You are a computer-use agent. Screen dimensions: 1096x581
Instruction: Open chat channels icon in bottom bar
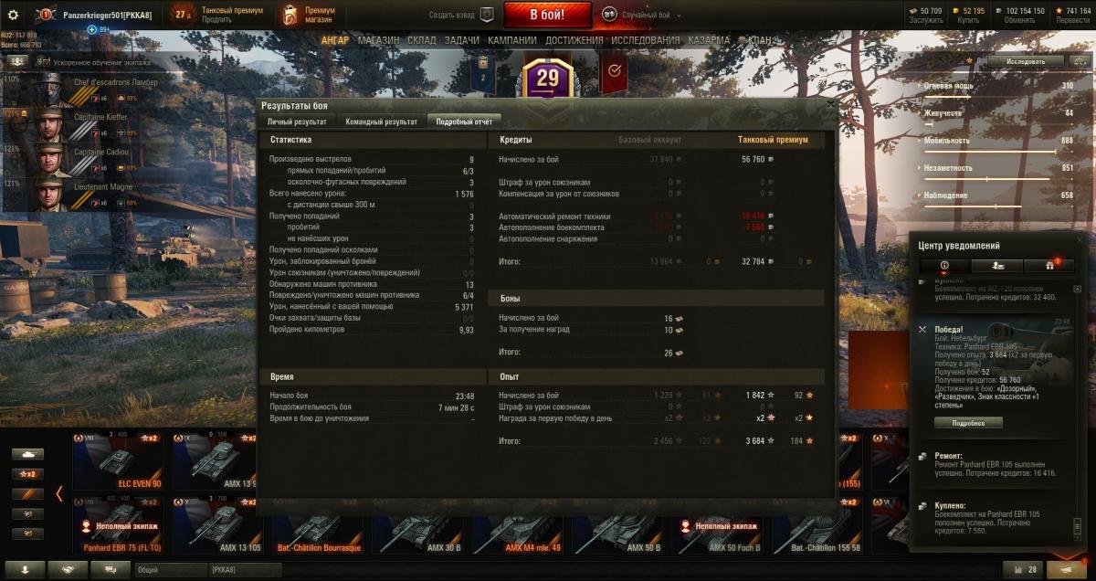point(110,569)
